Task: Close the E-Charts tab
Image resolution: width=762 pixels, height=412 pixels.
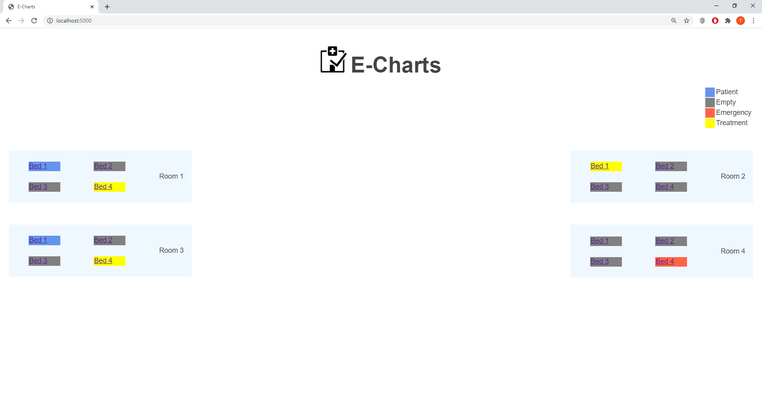Action: tap(92, 7)
